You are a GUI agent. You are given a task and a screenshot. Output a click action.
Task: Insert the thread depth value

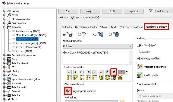coord(95,78)
